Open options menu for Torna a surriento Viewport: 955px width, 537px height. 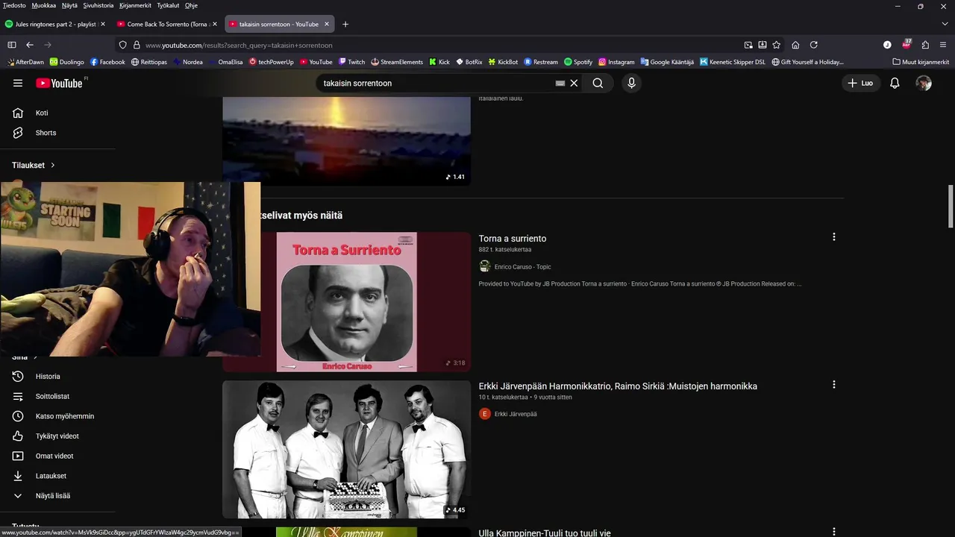coord(834,237)
